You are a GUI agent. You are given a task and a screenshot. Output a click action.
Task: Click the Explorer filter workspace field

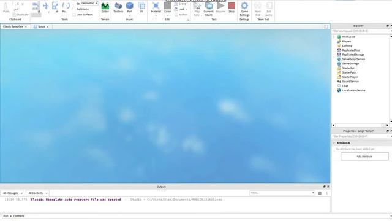pos(361,31)
